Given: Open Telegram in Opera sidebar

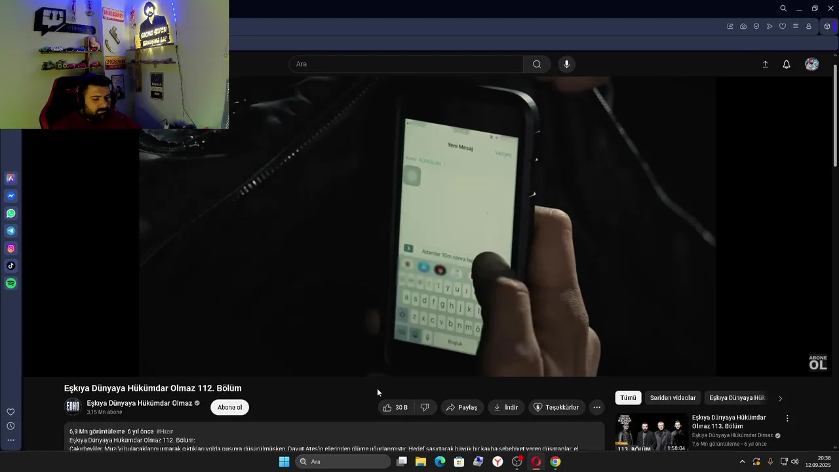Looking at the screenshot, I should coord(10,231).
